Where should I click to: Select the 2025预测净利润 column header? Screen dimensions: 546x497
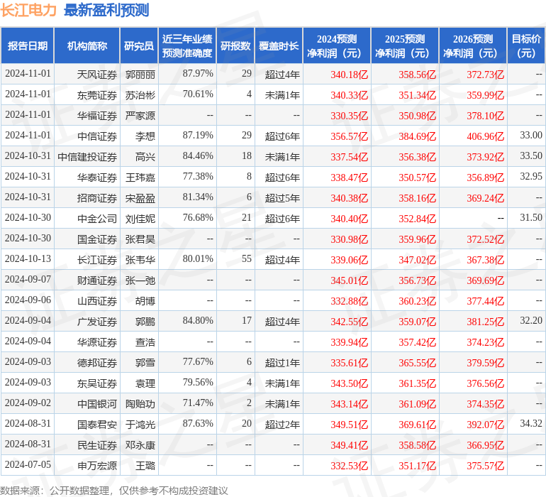click(x=405, y=45)
